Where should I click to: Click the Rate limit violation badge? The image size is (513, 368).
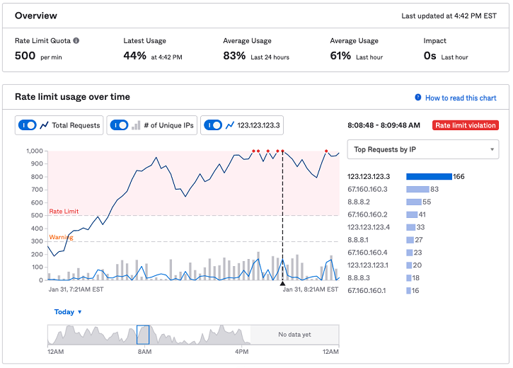[x=464, y=125]
